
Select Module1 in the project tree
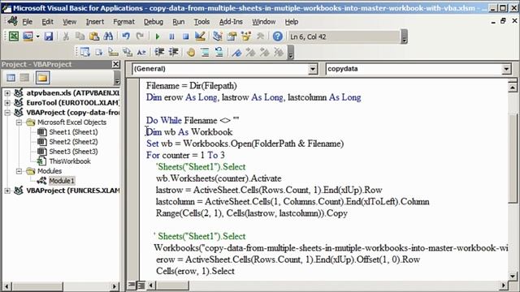(x=62, y=181)
